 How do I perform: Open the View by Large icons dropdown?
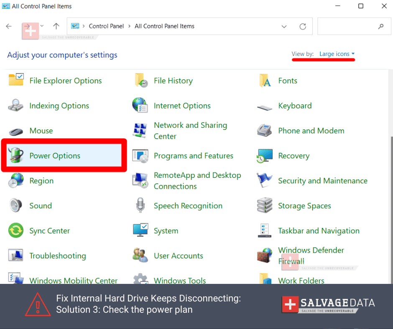337,54
